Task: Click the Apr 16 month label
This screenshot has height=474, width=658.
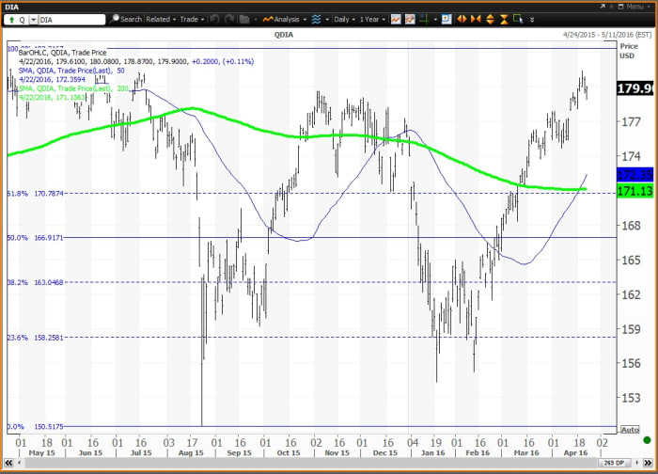Action: pyautogui.click(x=575, y=452)
